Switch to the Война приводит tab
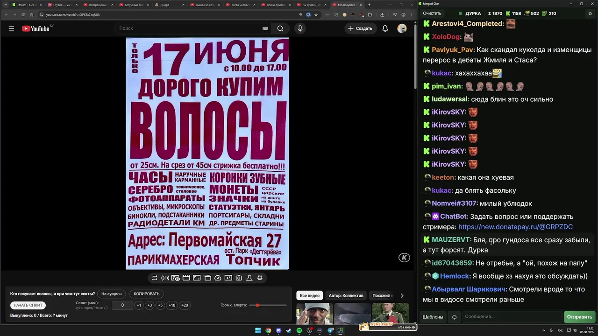598x336 pixels. (x=276, y=5)
